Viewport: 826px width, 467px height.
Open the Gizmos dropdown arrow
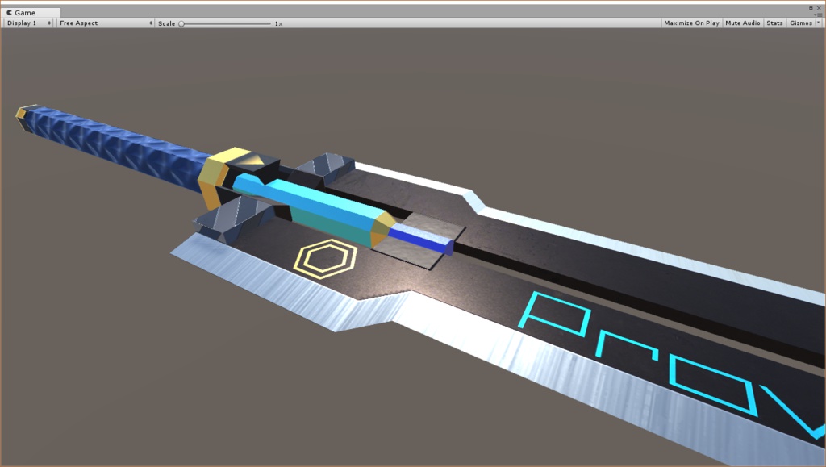[818, 23]
